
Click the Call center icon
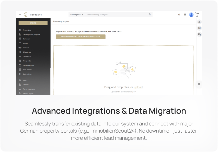point(20,56)
